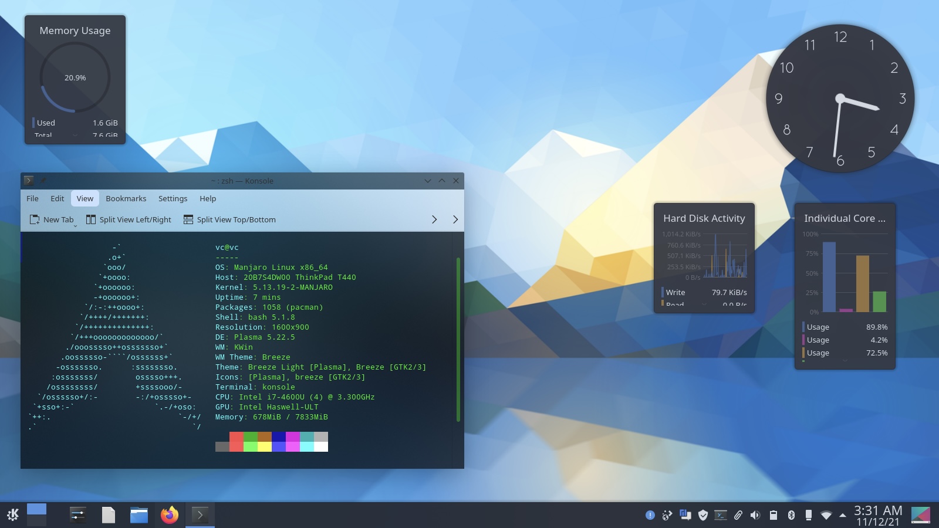Screen dimensions: 939x528
Task: Open the Dolphin file manager icon
Action: pyautogui.click(x=139, y=515)
